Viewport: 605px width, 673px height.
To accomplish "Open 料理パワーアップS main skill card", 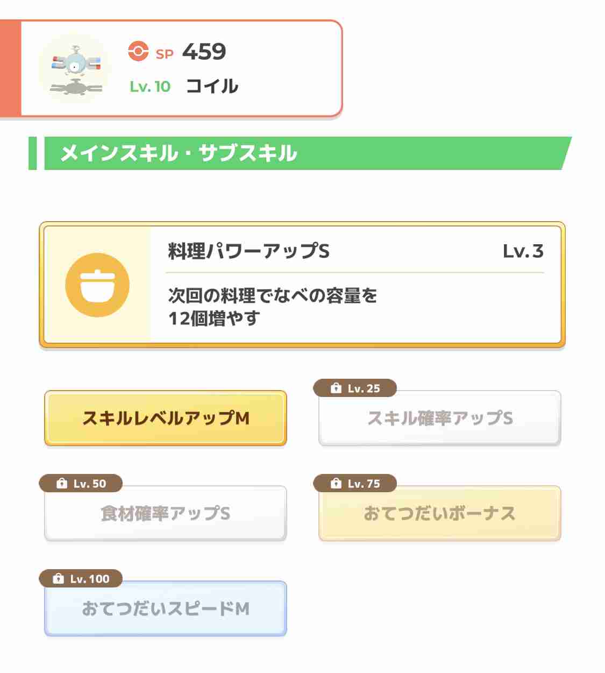I will (302, 285).
